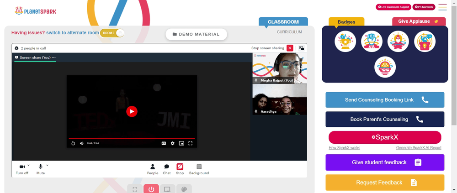Click switch to alternate room link

(x=73, y=32)
